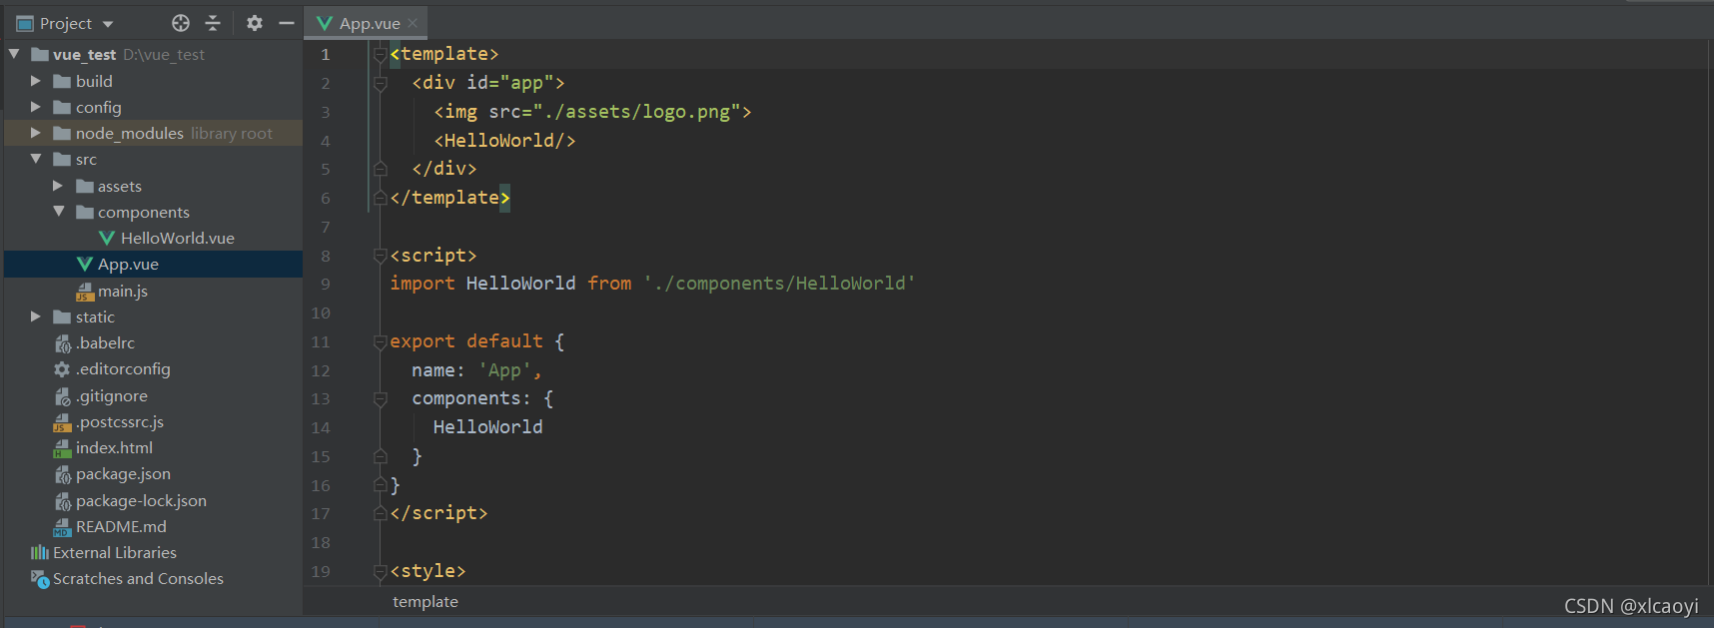Expand the node_modules folder
This screenshot has width=1714, height=628.
[x=36, y=132]
